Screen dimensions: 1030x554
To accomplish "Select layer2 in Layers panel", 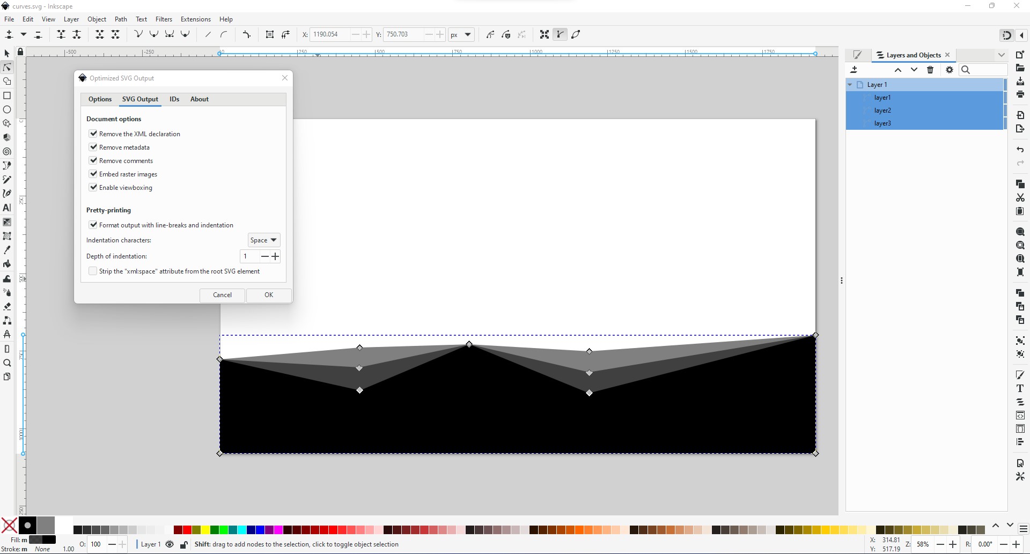I will (925, 110).
